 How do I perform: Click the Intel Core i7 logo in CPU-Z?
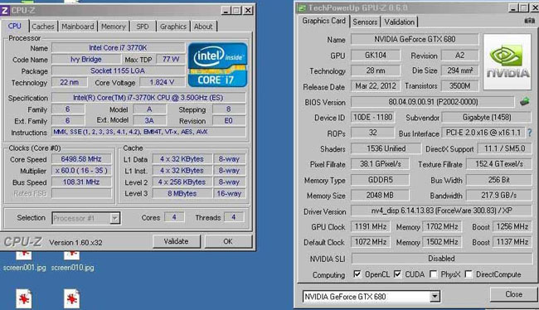(x=217, y=65)
